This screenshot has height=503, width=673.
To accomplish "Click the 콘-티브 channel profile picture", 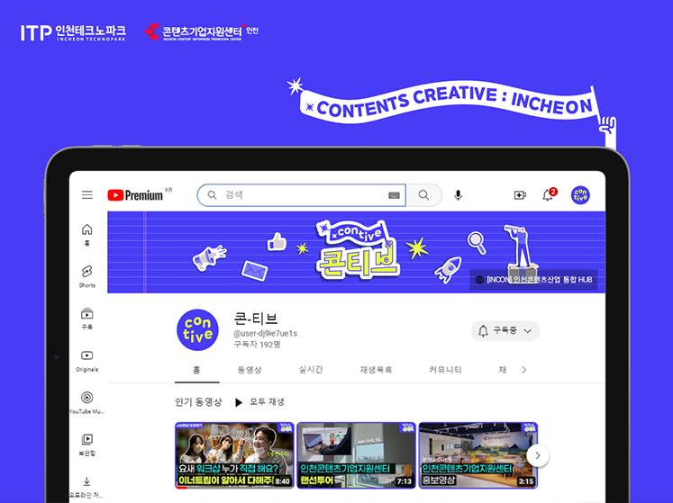I will click(x=198, y=329).
